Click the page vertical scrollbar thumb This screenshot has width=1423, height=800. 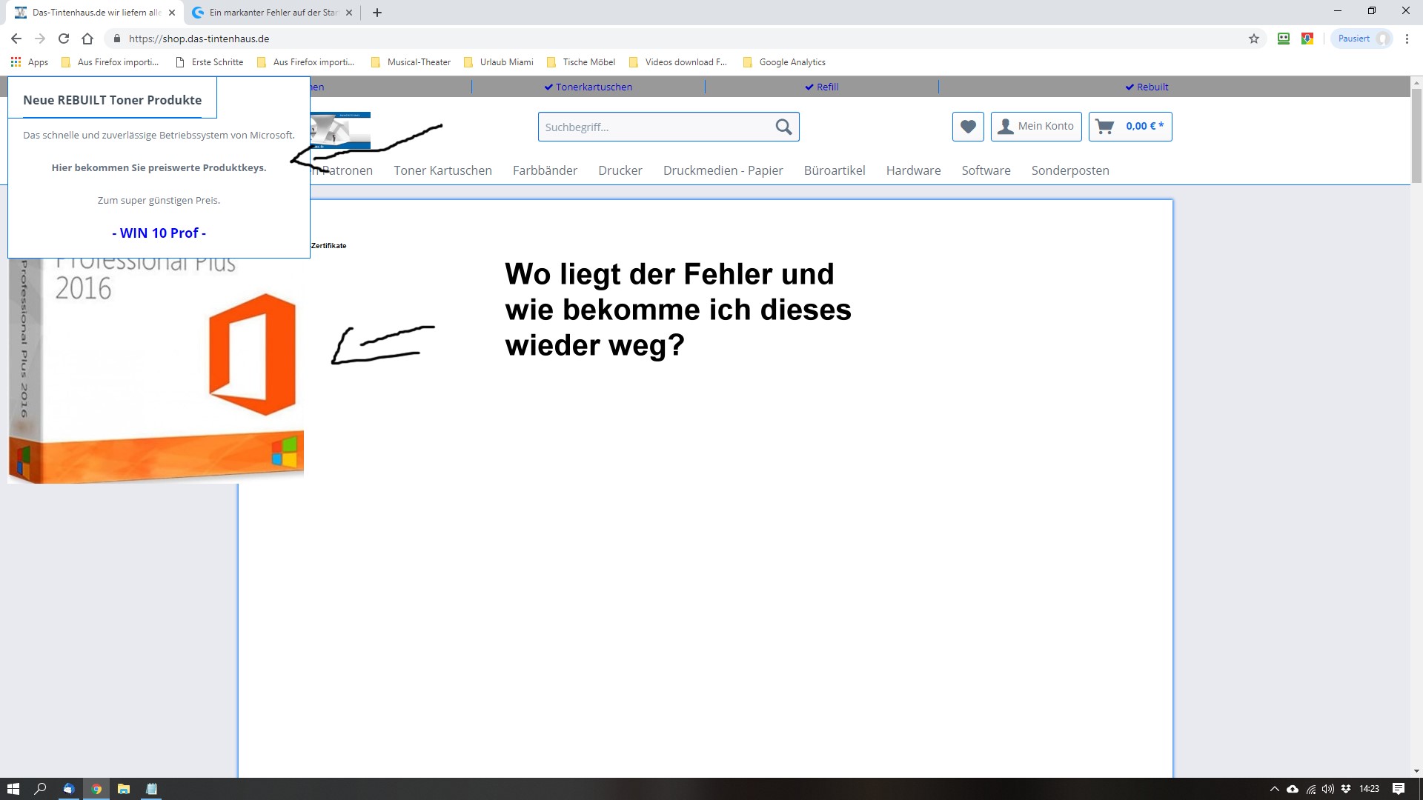(1416, 136)
